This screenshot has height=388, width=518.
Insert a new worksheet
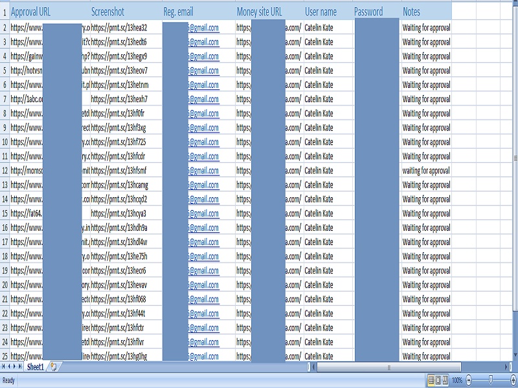pos(54,367)
